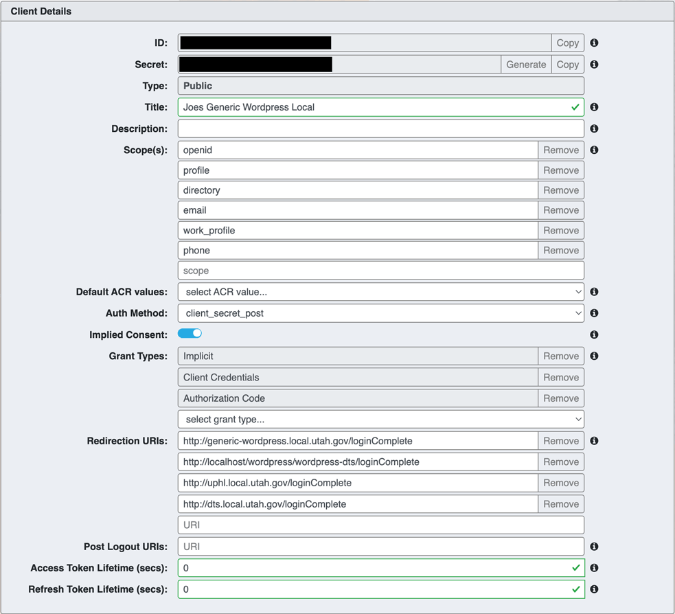Toggle the Implied Consent switch

tap(190, 334)
